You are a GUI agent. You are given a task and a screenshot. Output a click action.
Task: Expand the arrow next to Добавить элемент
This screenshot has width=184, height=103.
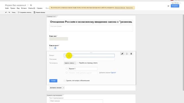pos(64,88)
